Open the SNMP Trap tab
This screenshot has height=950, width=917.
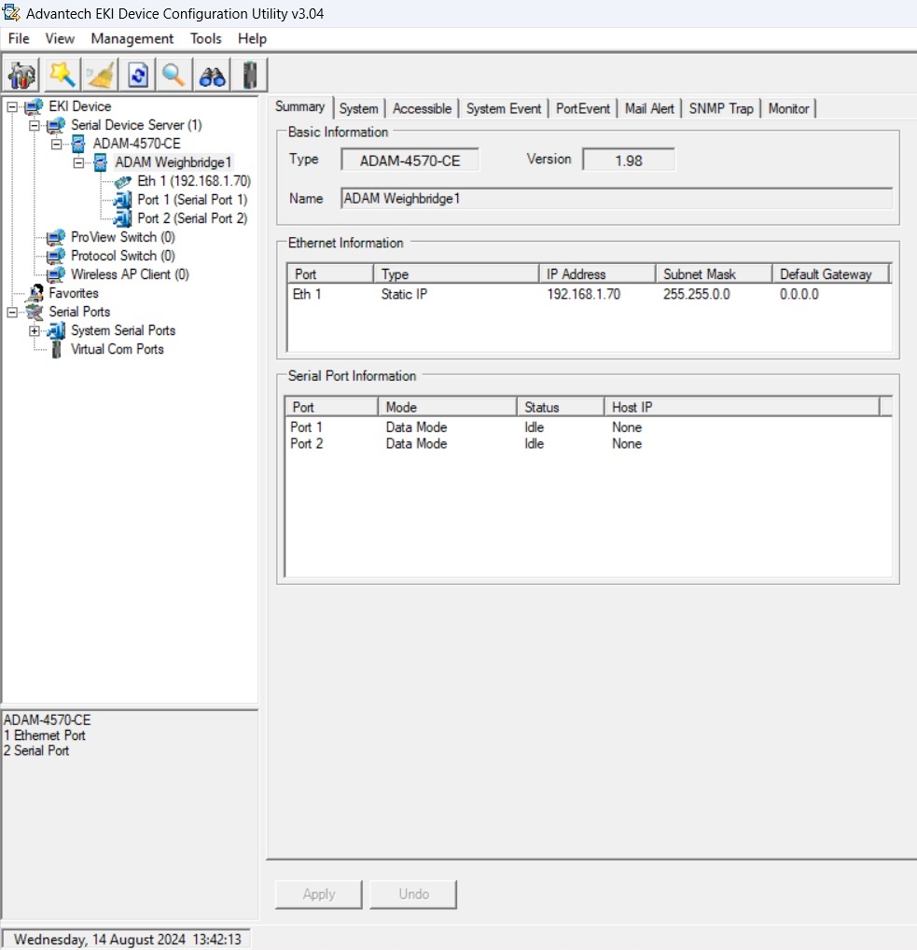point(721,108)
